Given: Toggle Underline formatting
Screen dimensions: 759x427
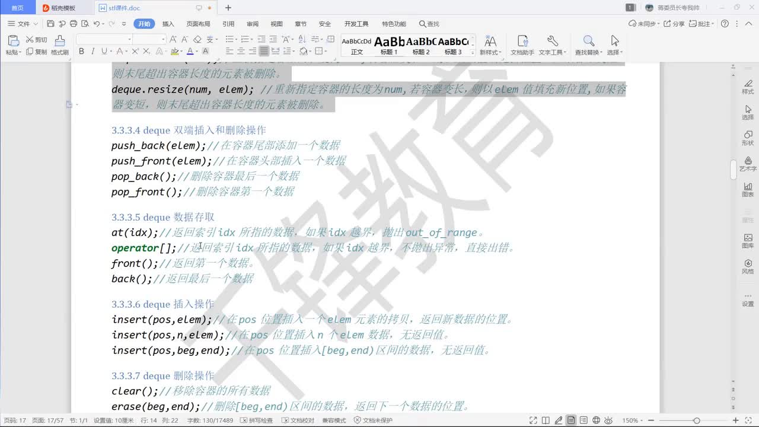Looking at the screenshot, I should 104,52.
